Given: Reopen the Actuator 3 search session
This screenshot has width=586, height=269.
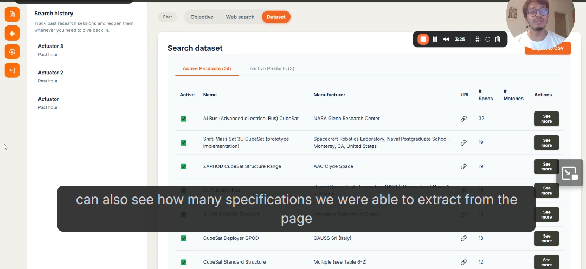Looking at the screenshot, I should pos(50,50).
